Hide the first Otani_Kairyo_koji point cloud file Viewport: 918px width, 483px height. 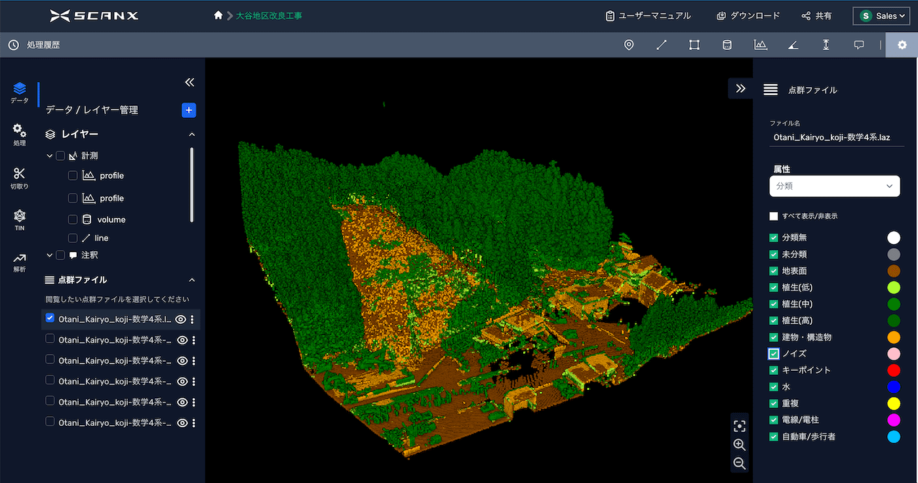(x=182, y=320)
